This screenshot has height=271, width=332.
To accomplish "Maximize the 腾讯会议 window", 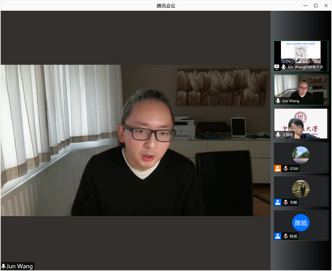I will point(316,5).
